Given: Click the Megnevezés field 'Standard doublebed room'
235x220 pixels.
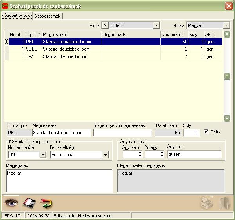Looking at the screenshot, I should pos(61,133).
